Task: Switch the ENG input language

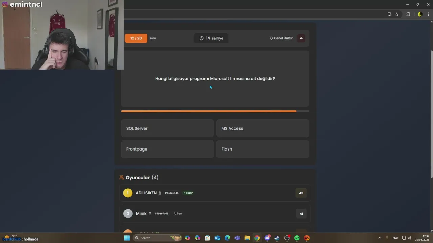Action: (x=395, y=238)
